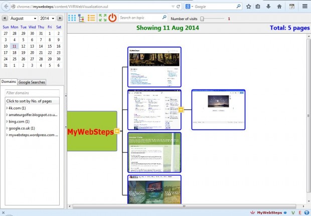Switch to the Domains tab
The height and width of the screenshot is (216, 311).
(x=9, y=82)
